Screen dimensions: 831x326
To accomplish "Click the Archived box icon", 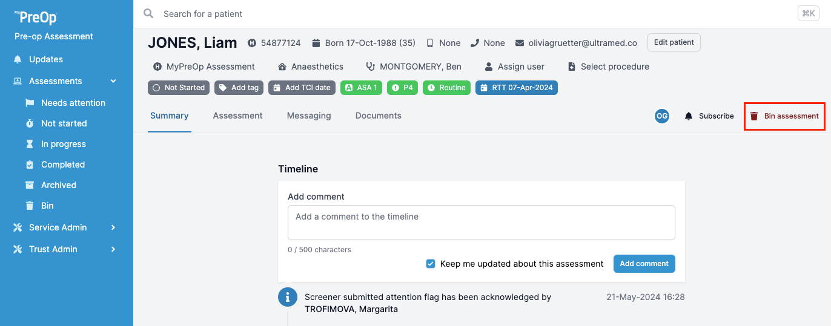I will tap(30, 185).
